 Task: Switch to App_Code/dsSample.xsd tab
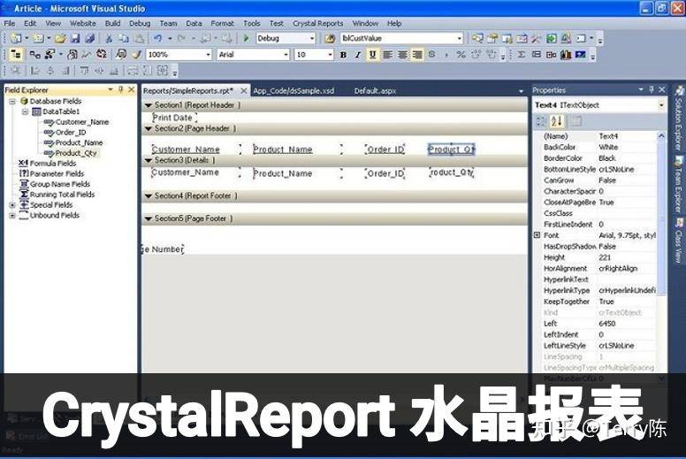coord(293,90)
